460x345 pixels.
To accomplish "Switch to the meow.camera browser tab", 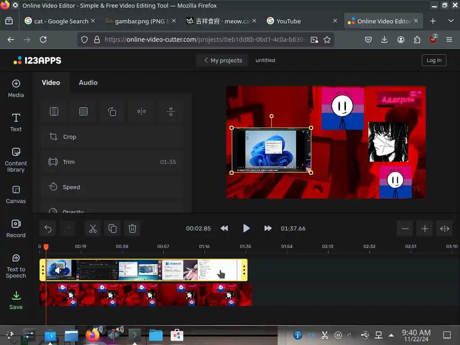I will pos(221,21).
